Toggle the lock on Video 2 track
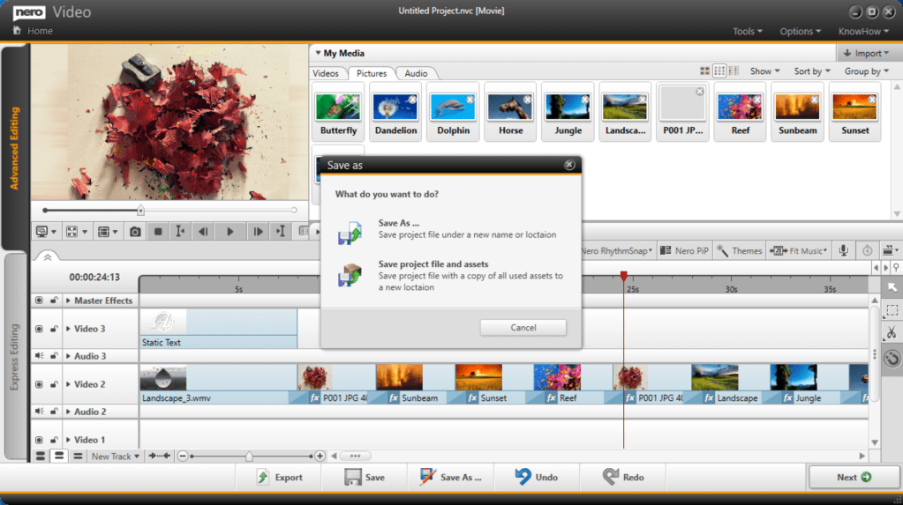The width and height of the screenshot is (903, 505). (55, 384)
